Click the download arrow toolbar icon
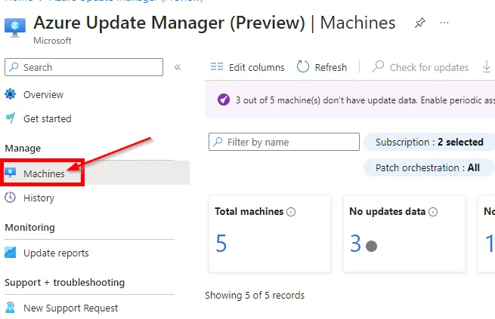 [487, 67]
